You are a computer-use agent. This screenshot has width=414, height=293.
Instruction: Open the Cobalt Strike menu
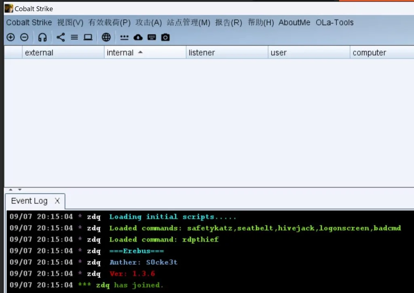(x=29, y=22)
